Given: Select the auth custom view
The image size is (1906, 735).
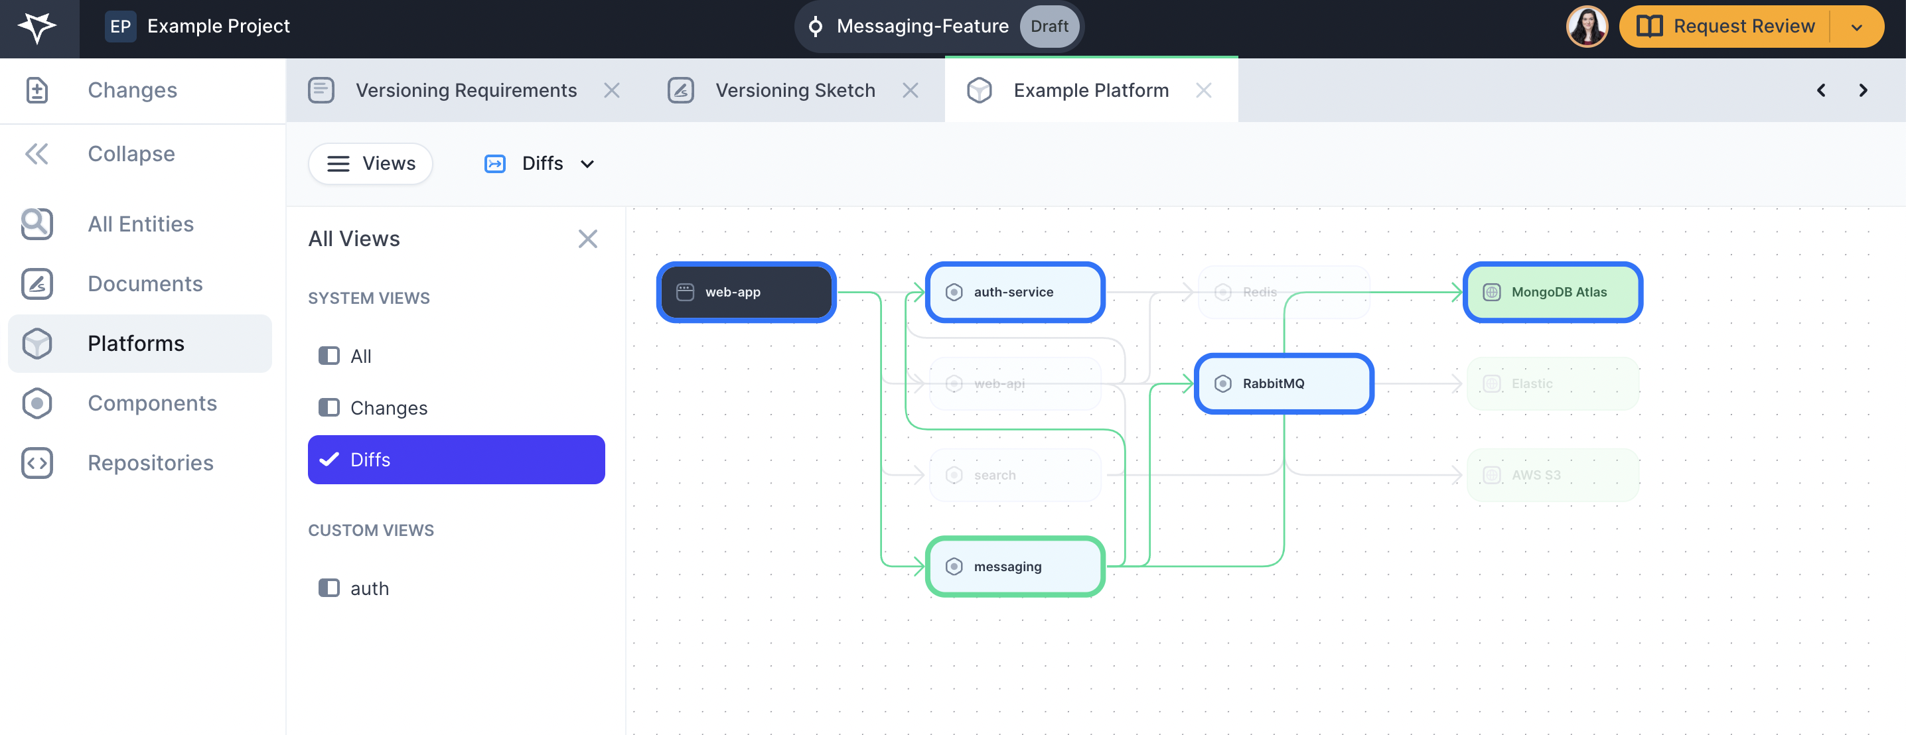Looking at the screenshot, I should click(x=457, y=588).
